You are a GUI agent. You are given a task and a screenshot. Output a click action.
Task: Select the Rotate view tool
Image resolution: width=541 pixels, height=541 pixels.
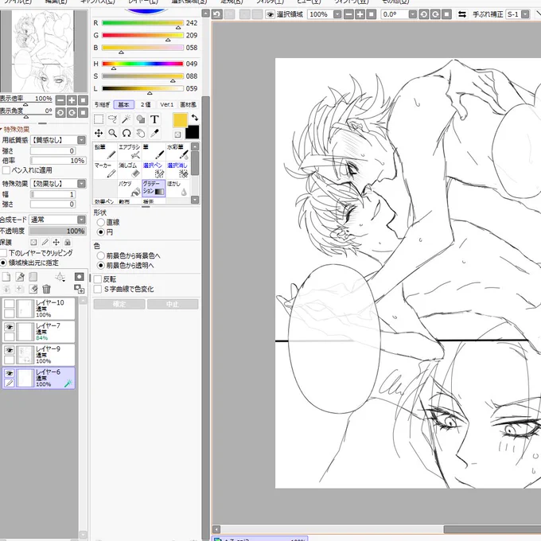click(x=126, y=133)
